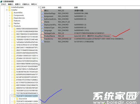
Task: Click the (默认) string value icon
Action: coord(43,11)
